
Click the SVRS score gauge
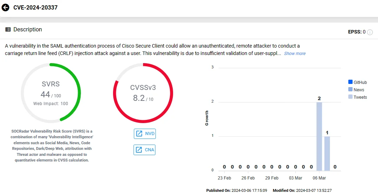[51, 93]
